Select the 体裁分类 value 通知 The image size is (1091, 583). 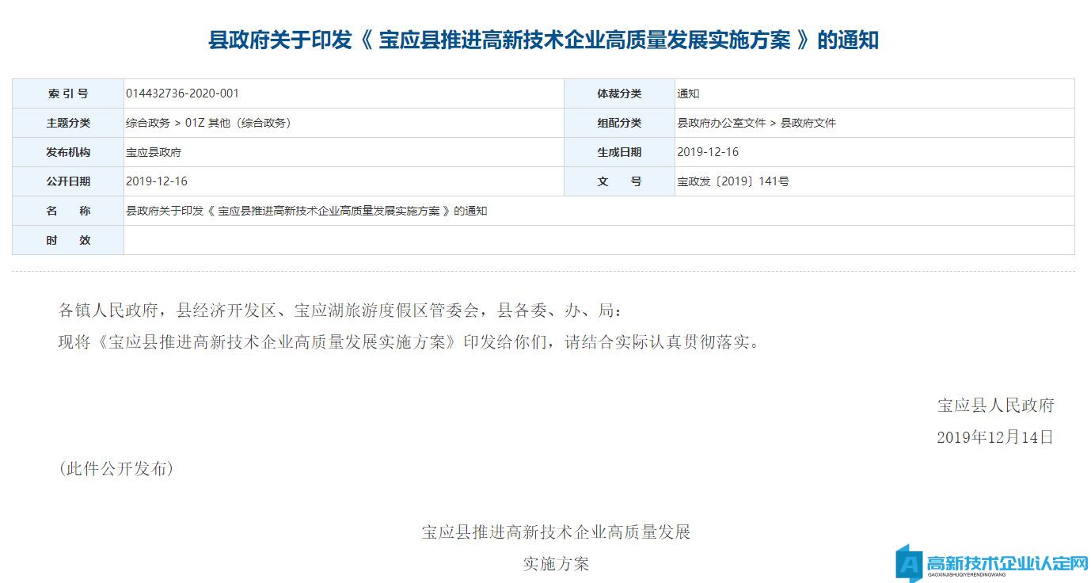[688, 93]
